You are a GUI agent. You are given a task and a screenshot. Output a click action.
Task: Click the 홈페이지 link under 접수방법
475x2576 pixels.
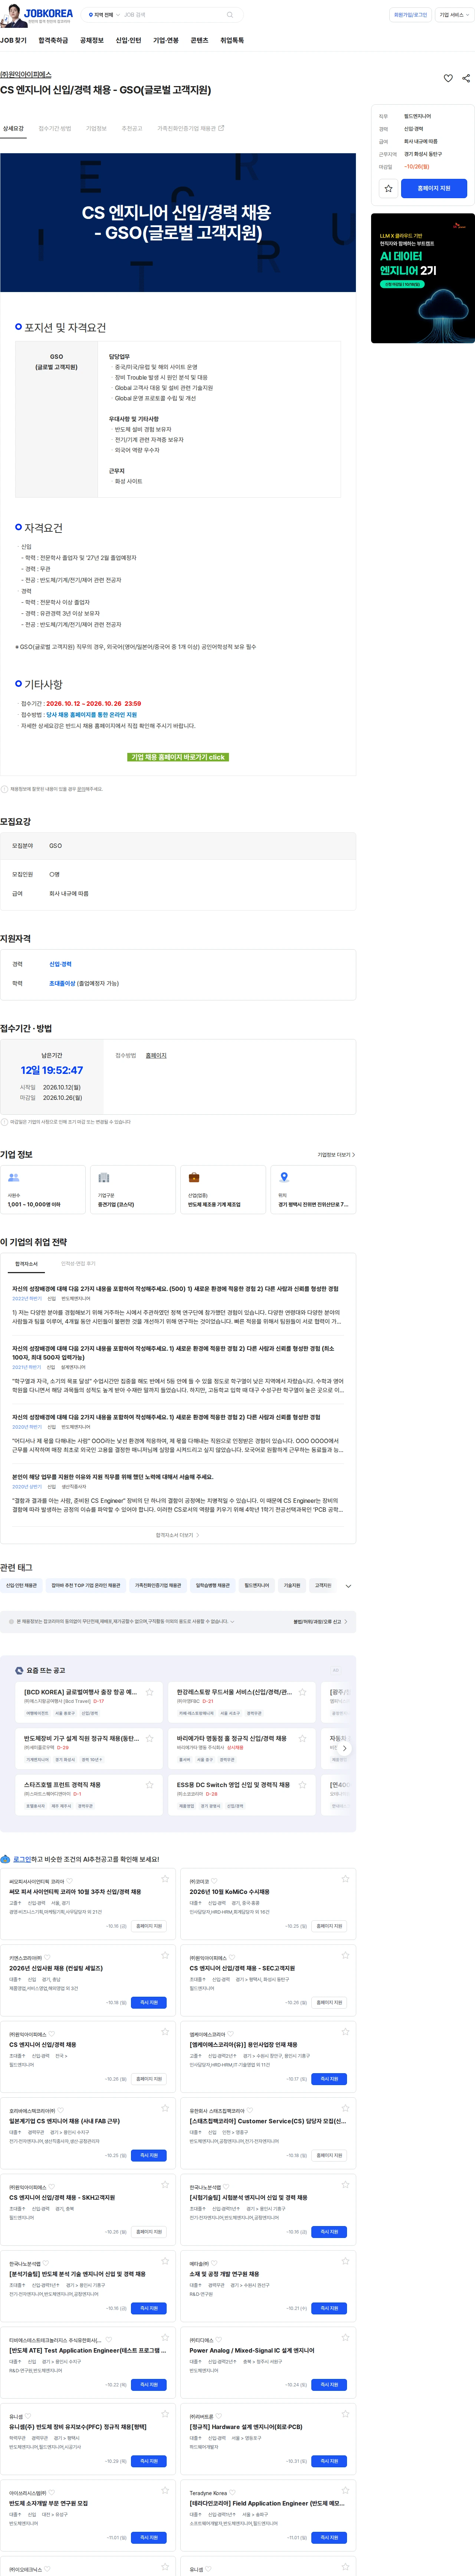(156, 1055)
